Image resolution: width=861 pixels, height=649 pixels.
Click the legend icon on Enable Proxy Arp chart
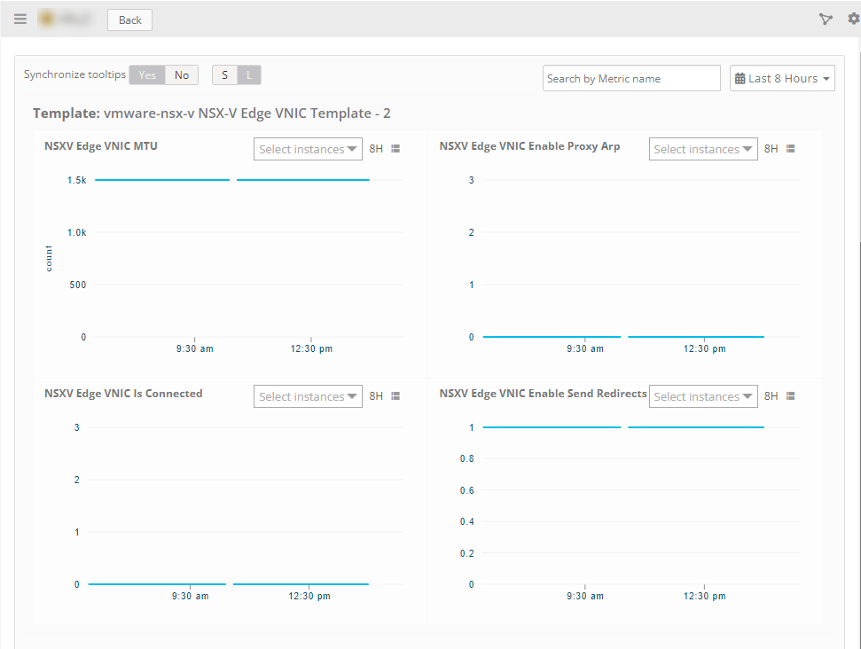[x=791, y=148]
